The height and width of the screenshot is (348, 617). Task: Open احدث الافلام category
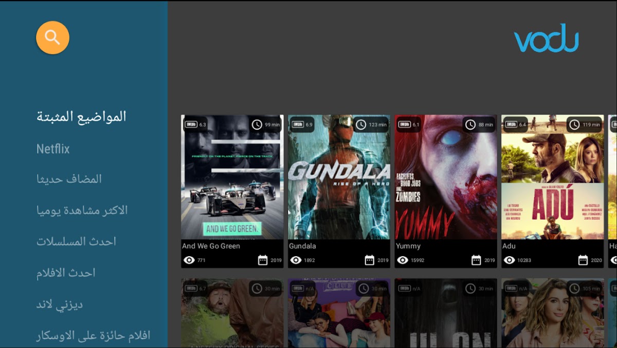pyautogui.click(x=66, y=273)
